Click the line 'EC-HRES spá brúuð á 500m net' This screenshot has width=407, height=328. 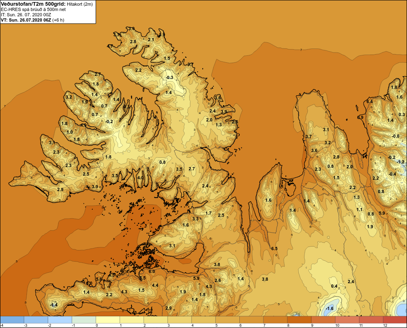pyautogui.click(x=33, y=9)
